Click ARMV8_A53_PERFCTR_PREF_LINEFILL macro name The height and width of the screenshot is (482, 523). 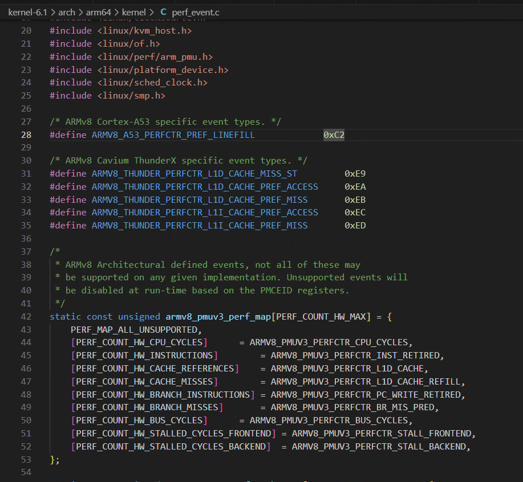173,135
